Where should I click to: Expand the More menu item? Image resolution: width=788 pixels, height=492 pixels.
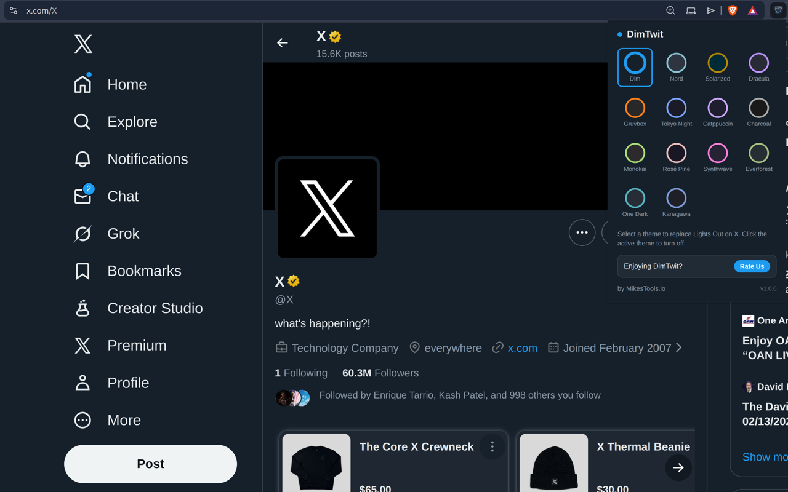coord(82,420)
